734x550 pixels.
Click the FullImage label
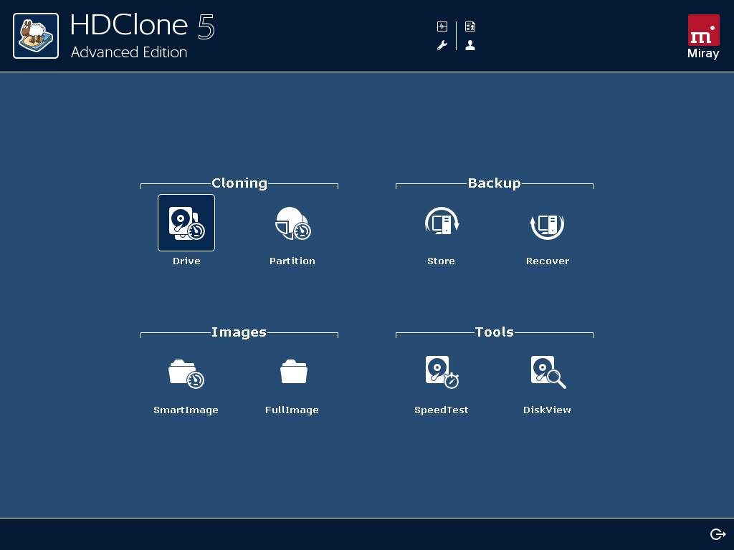292,410
